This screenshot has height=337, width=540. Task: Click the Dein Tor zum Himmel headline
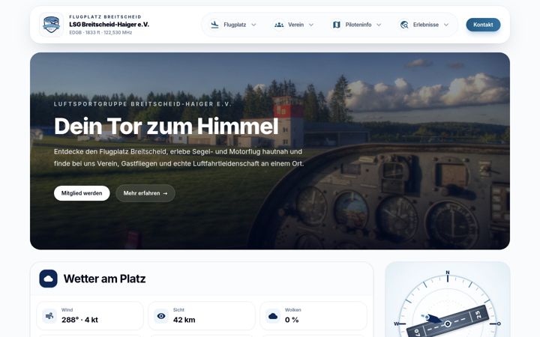point(166,127)
